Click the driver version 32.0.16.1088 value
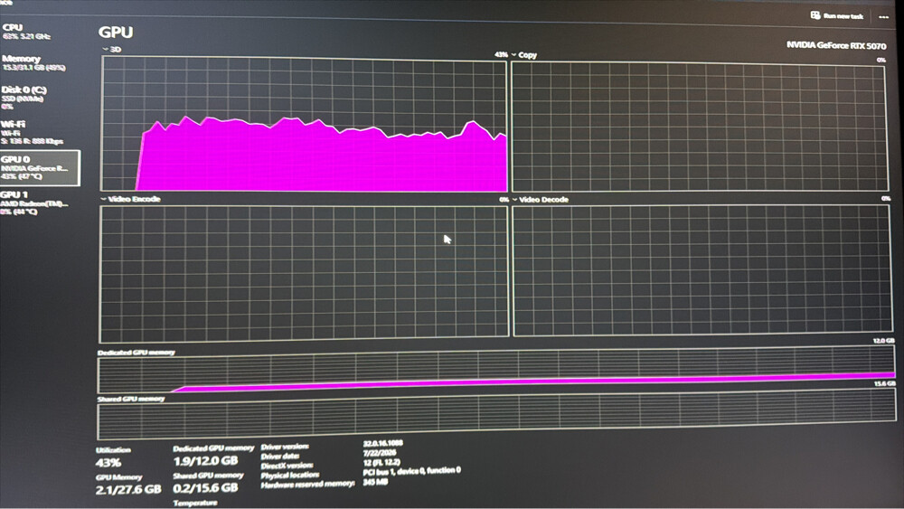The width and height of the screenshot is (904, 509). coord(383,444)
